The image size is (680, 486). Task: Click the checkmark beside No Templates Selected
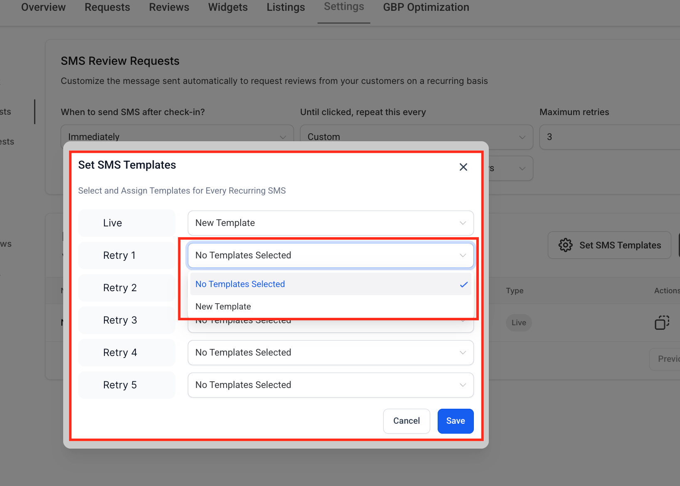[464, 285]
